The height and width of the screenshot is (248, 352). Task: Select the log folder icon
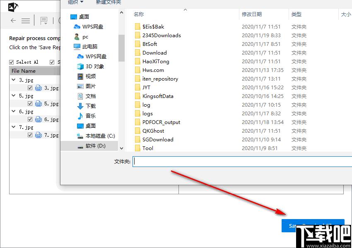point(137,105)
